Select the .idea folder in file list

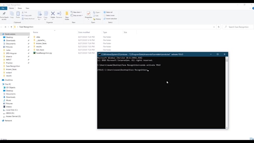click(x=38, y=37)
